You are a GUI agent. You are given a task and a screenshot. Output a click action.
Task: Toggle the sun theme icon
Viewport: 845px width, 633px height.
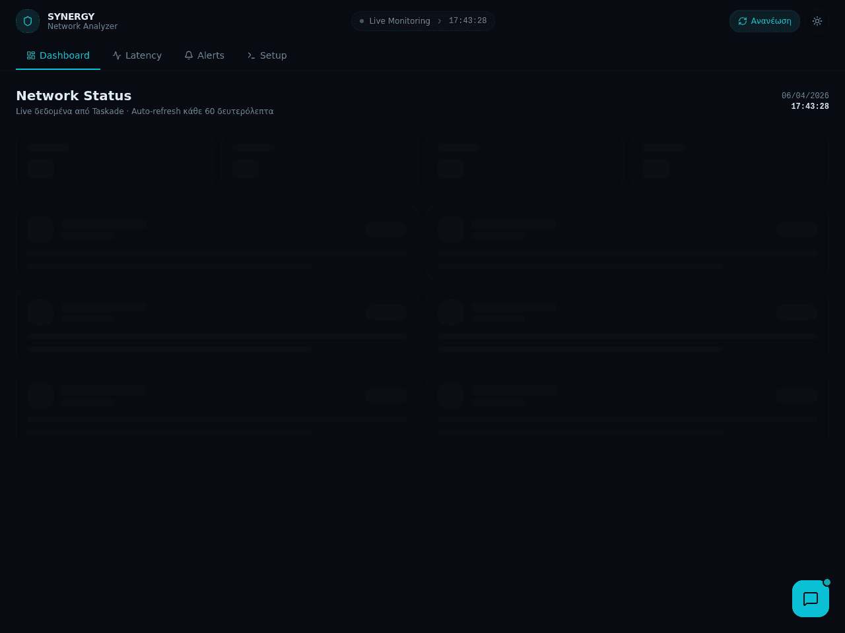point(817,21)
